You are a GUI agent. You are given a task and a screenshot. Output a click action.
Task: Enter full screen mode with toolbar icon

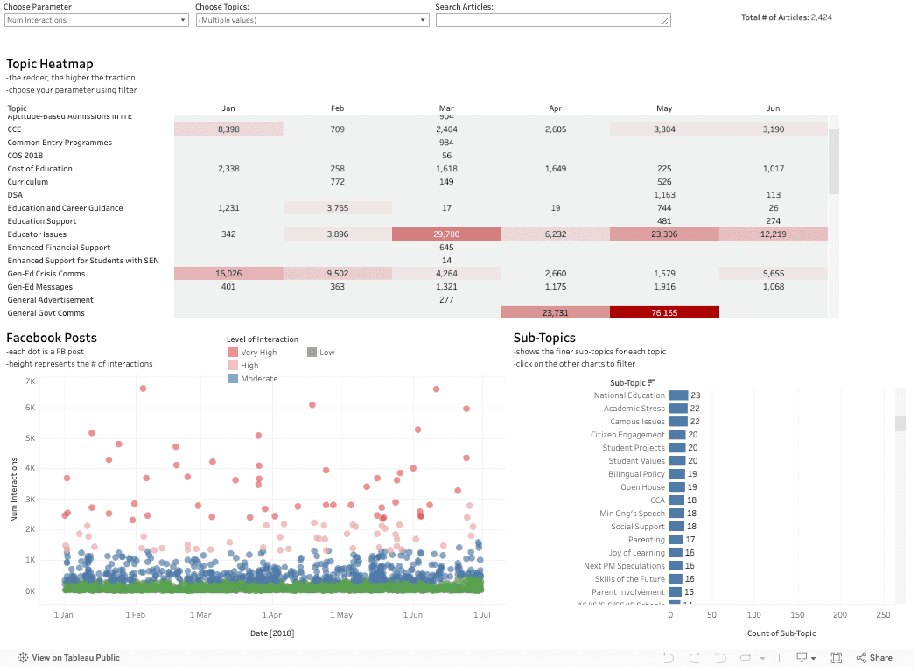[x=836, y=657]
